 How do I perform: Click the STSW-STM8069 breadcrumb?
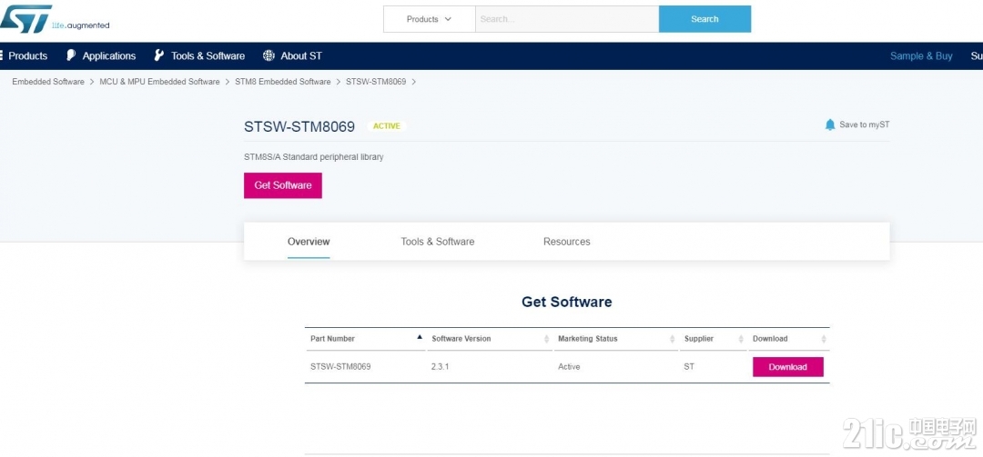376,82
